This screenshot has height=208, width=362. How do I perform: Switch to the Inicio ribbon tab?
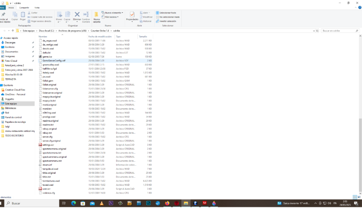11,8
